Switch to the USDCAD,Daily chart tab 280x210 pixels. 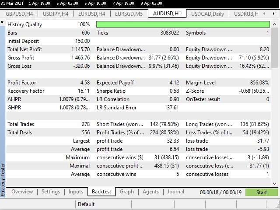click(207, 14)
